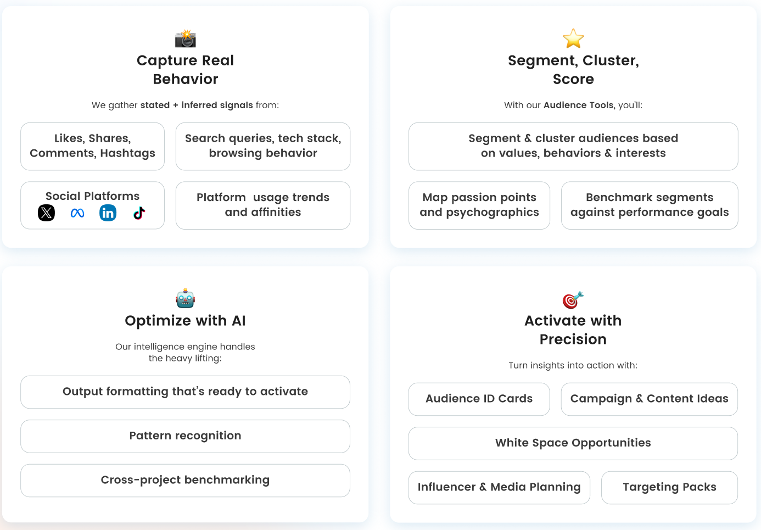Open Cross-project benchmarking
Image resolution: width=761 pixels, height=530 pixels.
186,481
